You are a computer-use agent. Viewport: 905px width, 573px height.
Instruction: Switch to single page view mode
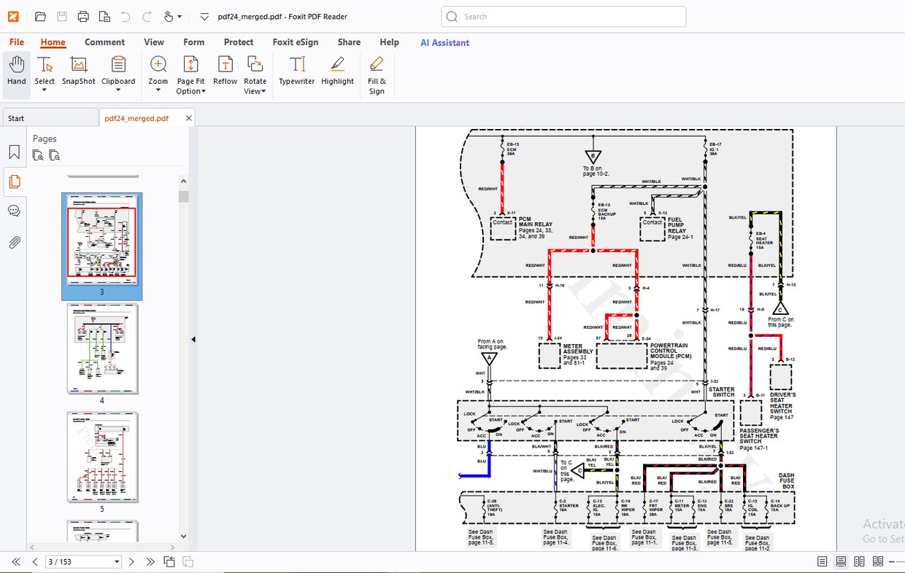823,561
